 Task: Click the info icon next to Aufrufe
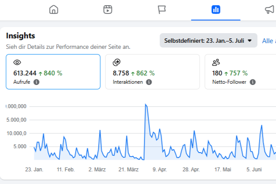[x=37, y=82]
